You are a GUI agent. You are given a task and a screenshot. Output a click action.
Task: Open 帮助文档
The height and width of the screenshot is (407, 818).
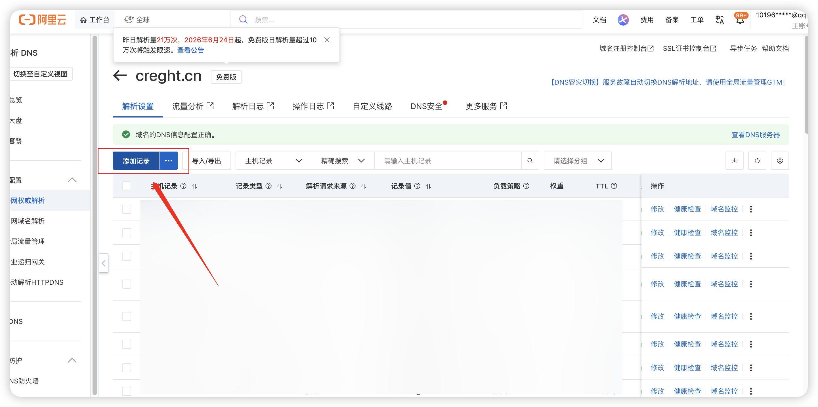[775, 48]
